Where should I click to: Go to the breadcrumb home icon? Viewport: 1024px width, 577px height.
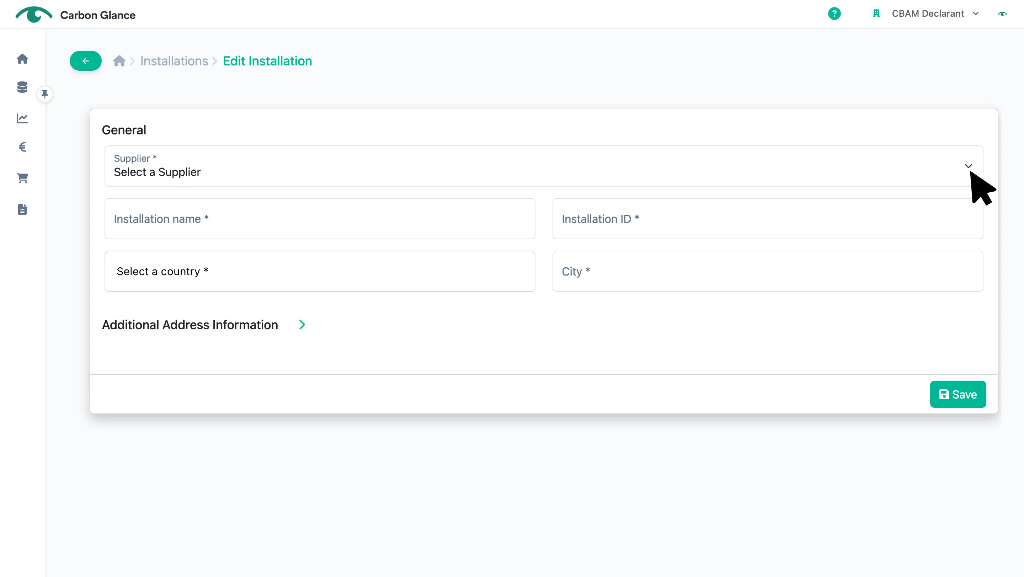pos(119,61)
